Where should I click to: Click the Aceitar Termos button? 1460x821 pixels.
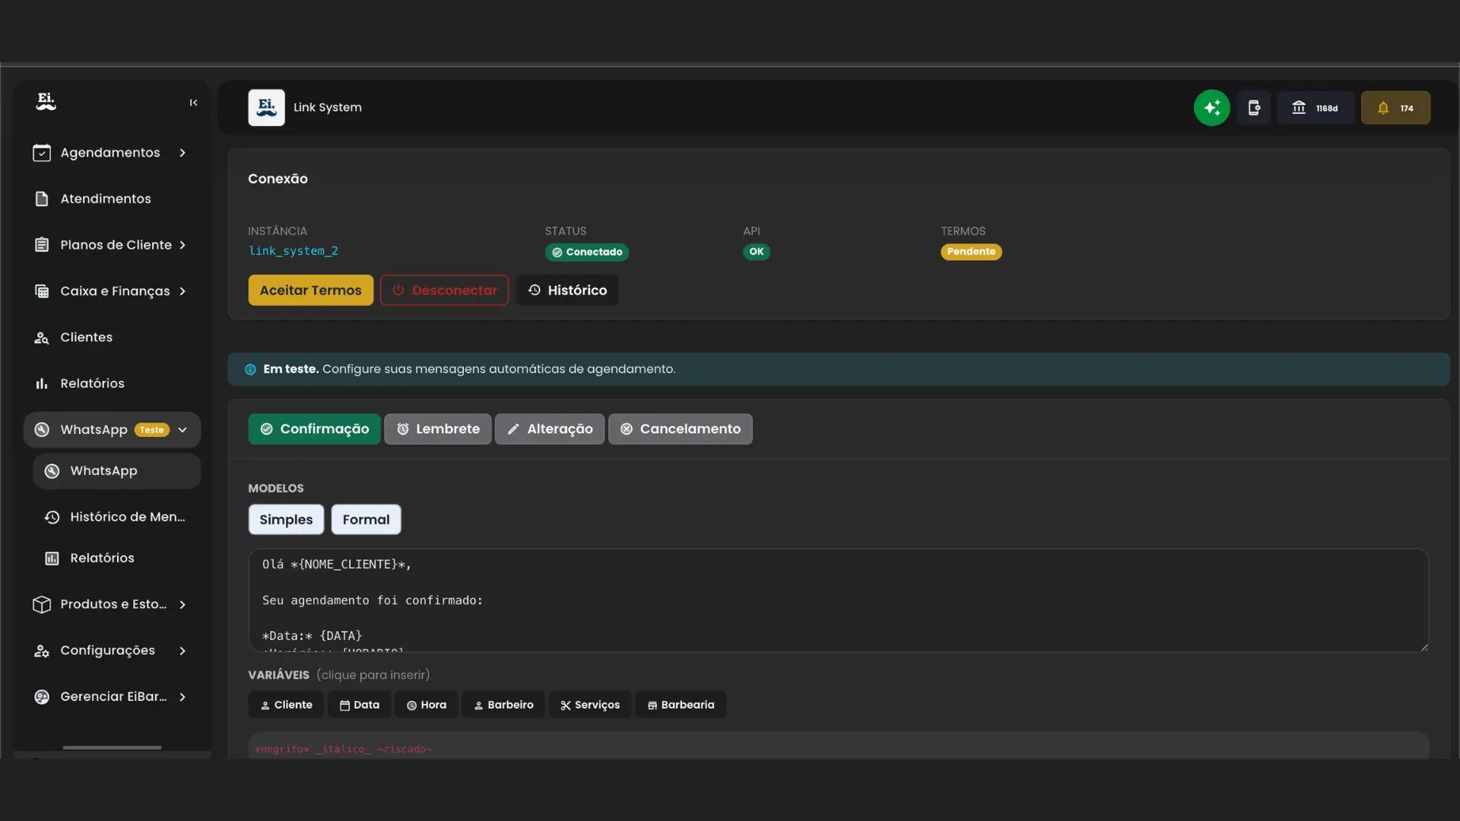pyautogui.click(x=310, y=290)
